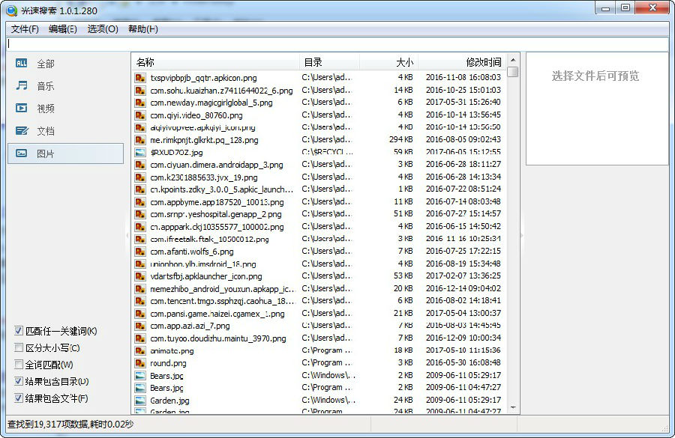This screenshot has width=675, height=438.
Task: Uncheck 结果包含目录(D) option
Action: click(x=19, y=381)
